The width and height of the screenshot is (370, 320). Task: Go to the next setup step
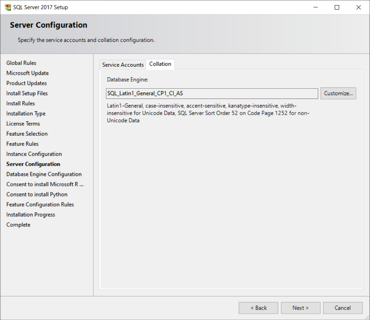coord(301,308)
